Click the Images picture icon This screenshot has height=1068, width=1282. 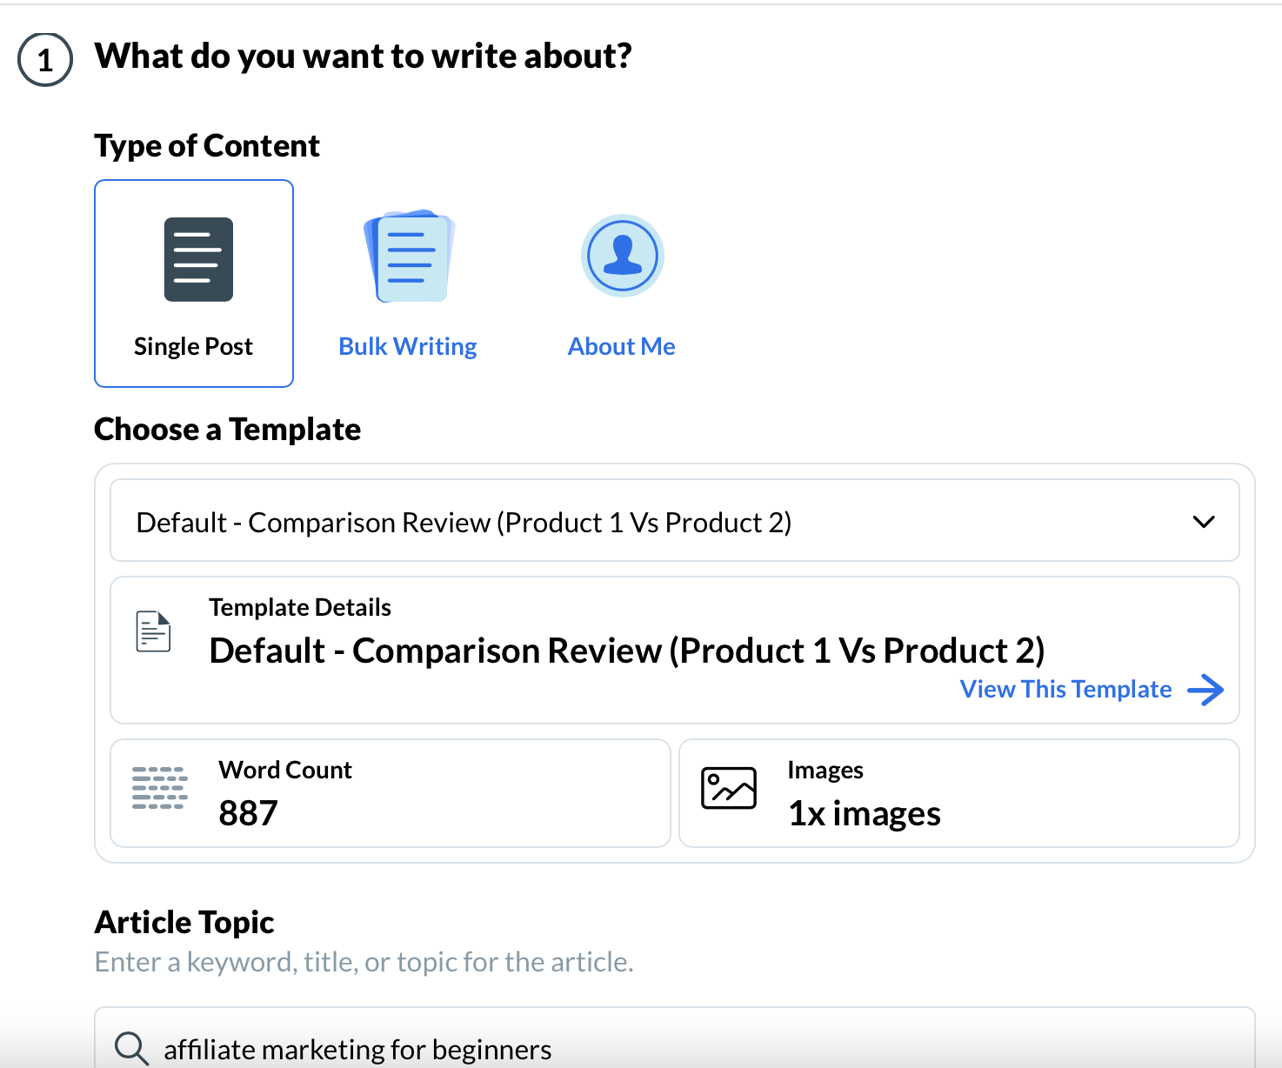[x=729, y=788]
